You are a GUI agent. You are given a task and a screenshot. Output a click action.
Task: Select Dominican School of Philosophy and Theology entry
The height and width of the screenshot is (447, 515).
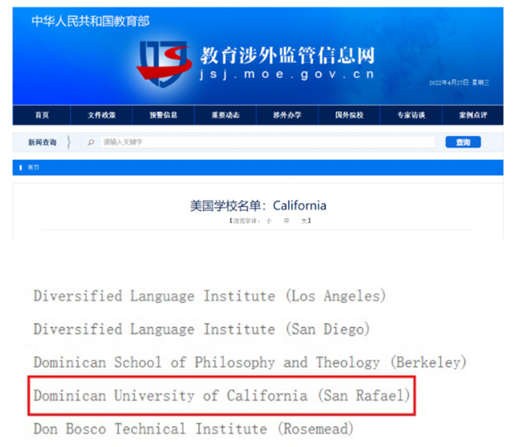click(249, 362)
